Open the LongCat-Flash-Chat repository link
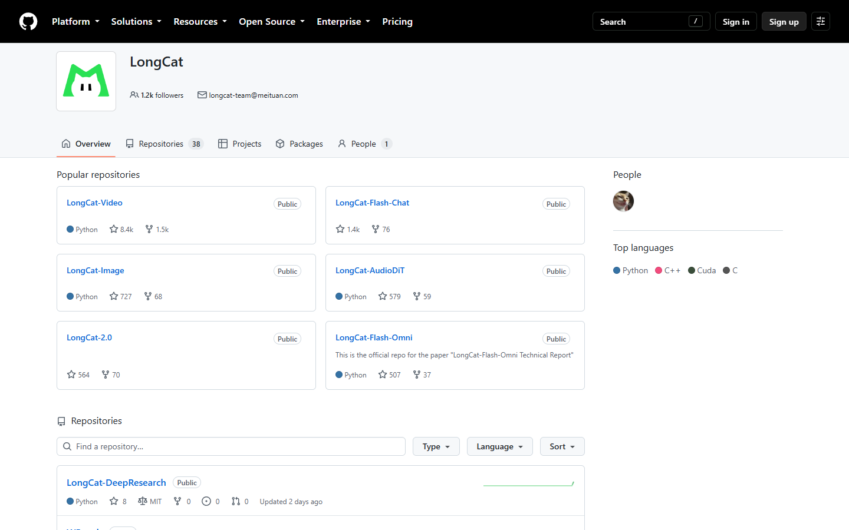This screenshot has width=849, height=530. [x=372, y=203]
